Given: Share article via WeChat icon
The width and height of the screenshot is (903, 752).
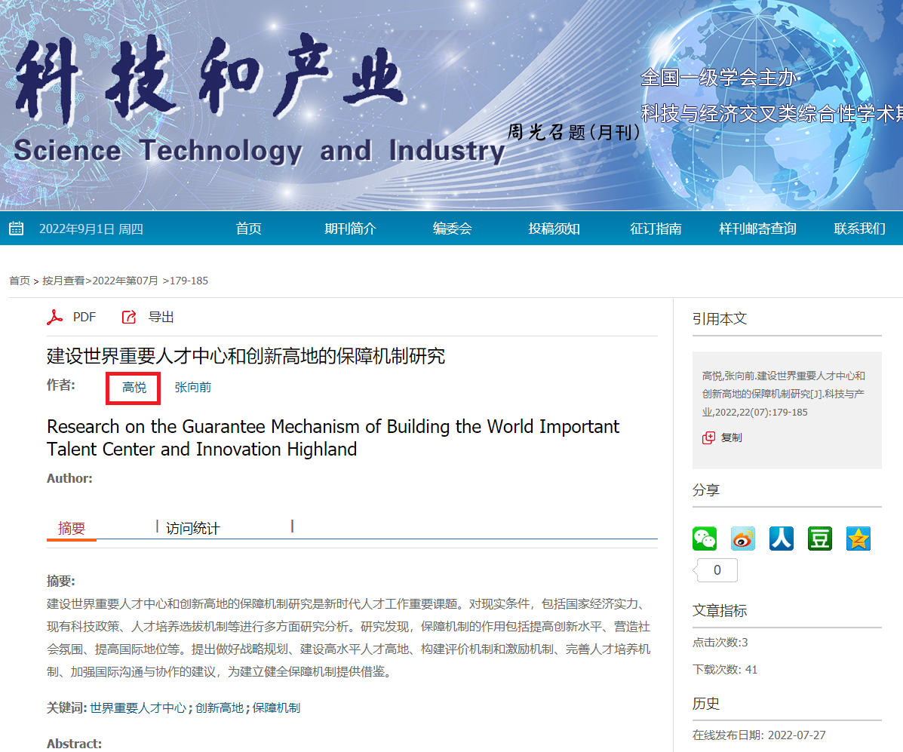Looking at the screenshot, I should pyautogui.click(x=705, y=539).
